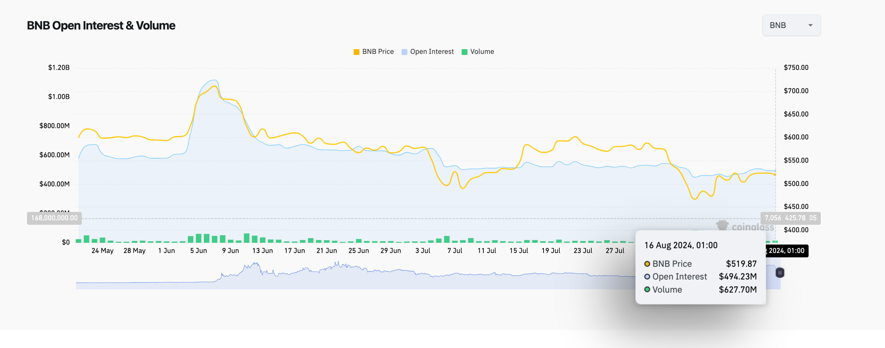Grab the range slider handle at right
This screenshot has height=348, width=885.
coord(780,273)
